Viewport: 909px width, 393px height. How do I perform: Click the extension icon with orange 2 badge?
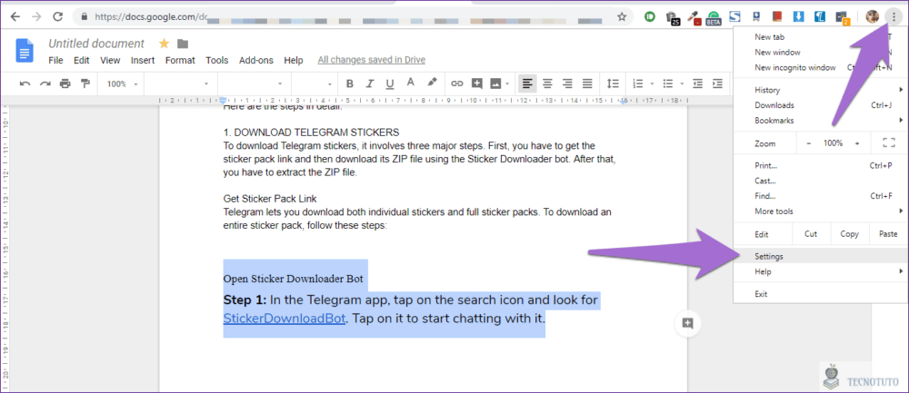click(842, 18)
